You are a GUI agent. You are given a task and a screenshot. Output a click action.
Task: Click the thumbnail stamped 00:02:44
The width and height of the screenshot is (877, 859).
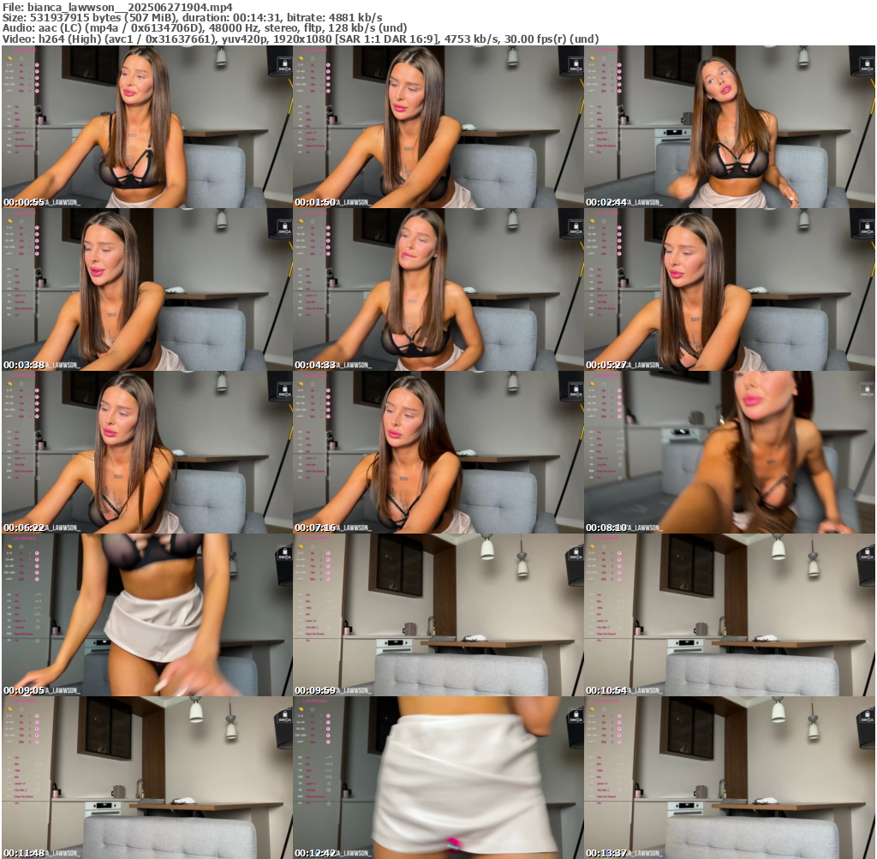pyautogui.click(x=730, y=127)
